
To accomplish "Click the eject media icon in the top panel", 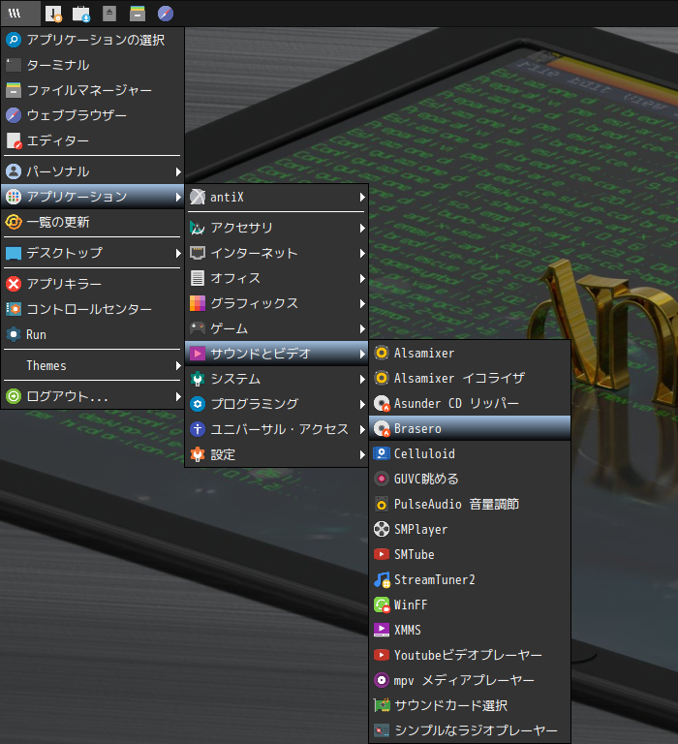I will pyautogui.click(x=109, y=14).
